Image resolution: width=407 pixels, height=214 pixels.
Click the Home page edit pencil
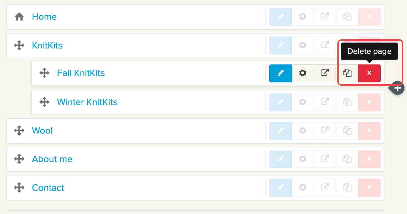[280, 17]
